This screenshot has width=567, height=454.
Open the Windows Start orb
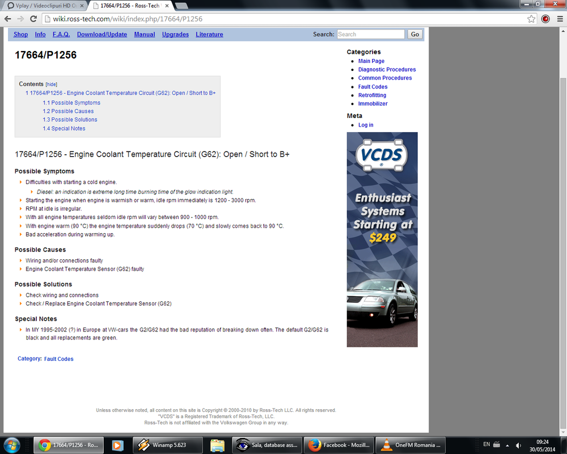tap(11, 445)
